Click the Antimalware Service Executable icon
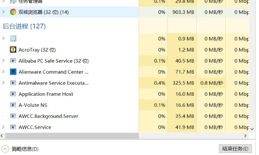The image size is (259, 155). (13, 83)
